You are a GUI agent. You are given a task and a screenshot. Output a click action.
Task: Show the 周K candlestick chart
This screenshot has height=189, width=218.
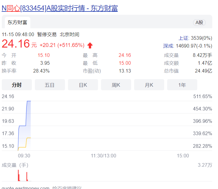click(116, 85)
